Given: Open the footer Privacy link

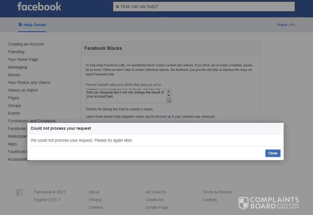Looking at the screenshot, I should pyautogui.click(x=95, y=200).
